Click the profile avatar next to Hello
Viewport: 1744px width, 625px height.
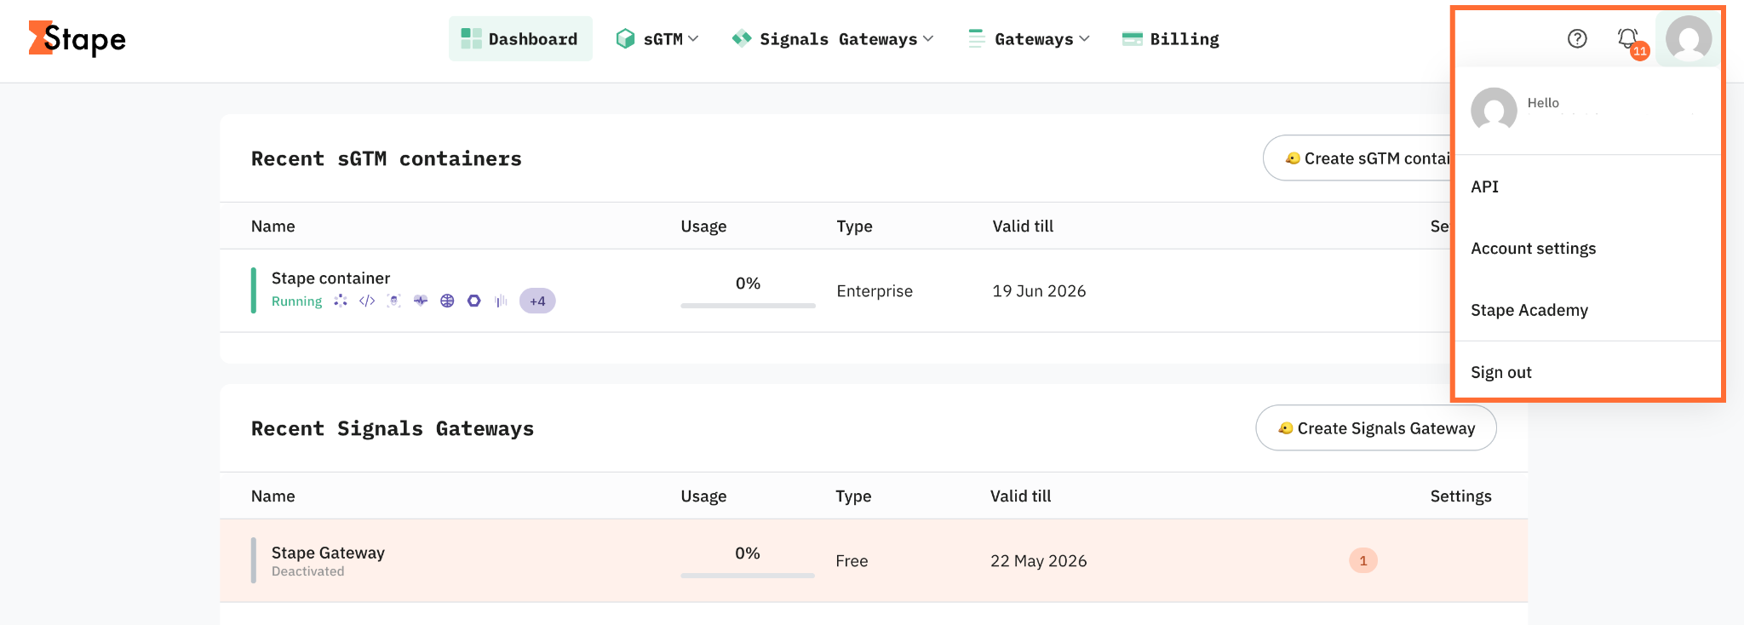pos(1494,110)
